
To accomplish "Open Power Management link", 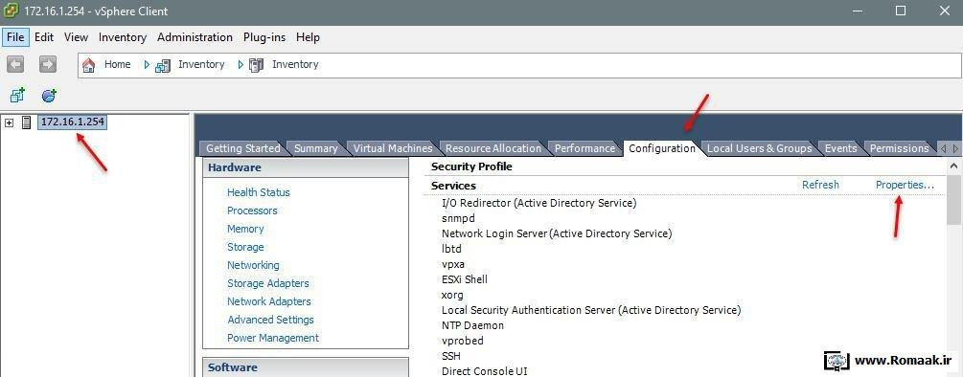I will 273,338.
